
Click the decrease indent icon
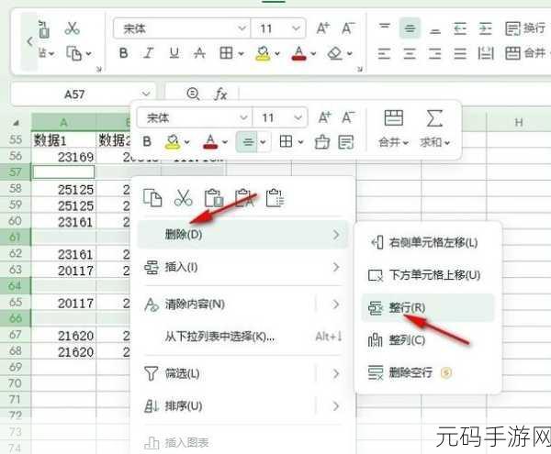tap(460, 28)
